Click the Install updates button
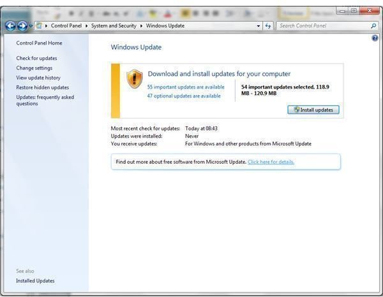 [x=313, y=110]
